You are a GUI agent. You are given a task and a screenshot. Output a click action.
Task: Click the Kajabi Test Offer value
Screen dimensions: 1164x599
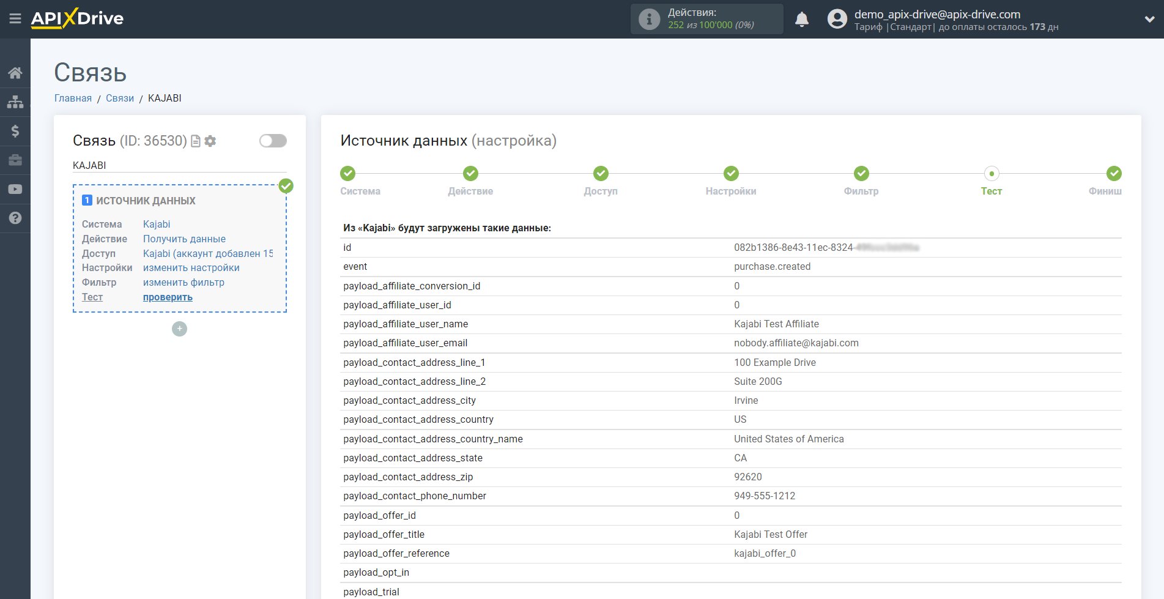tap(771, 535)
